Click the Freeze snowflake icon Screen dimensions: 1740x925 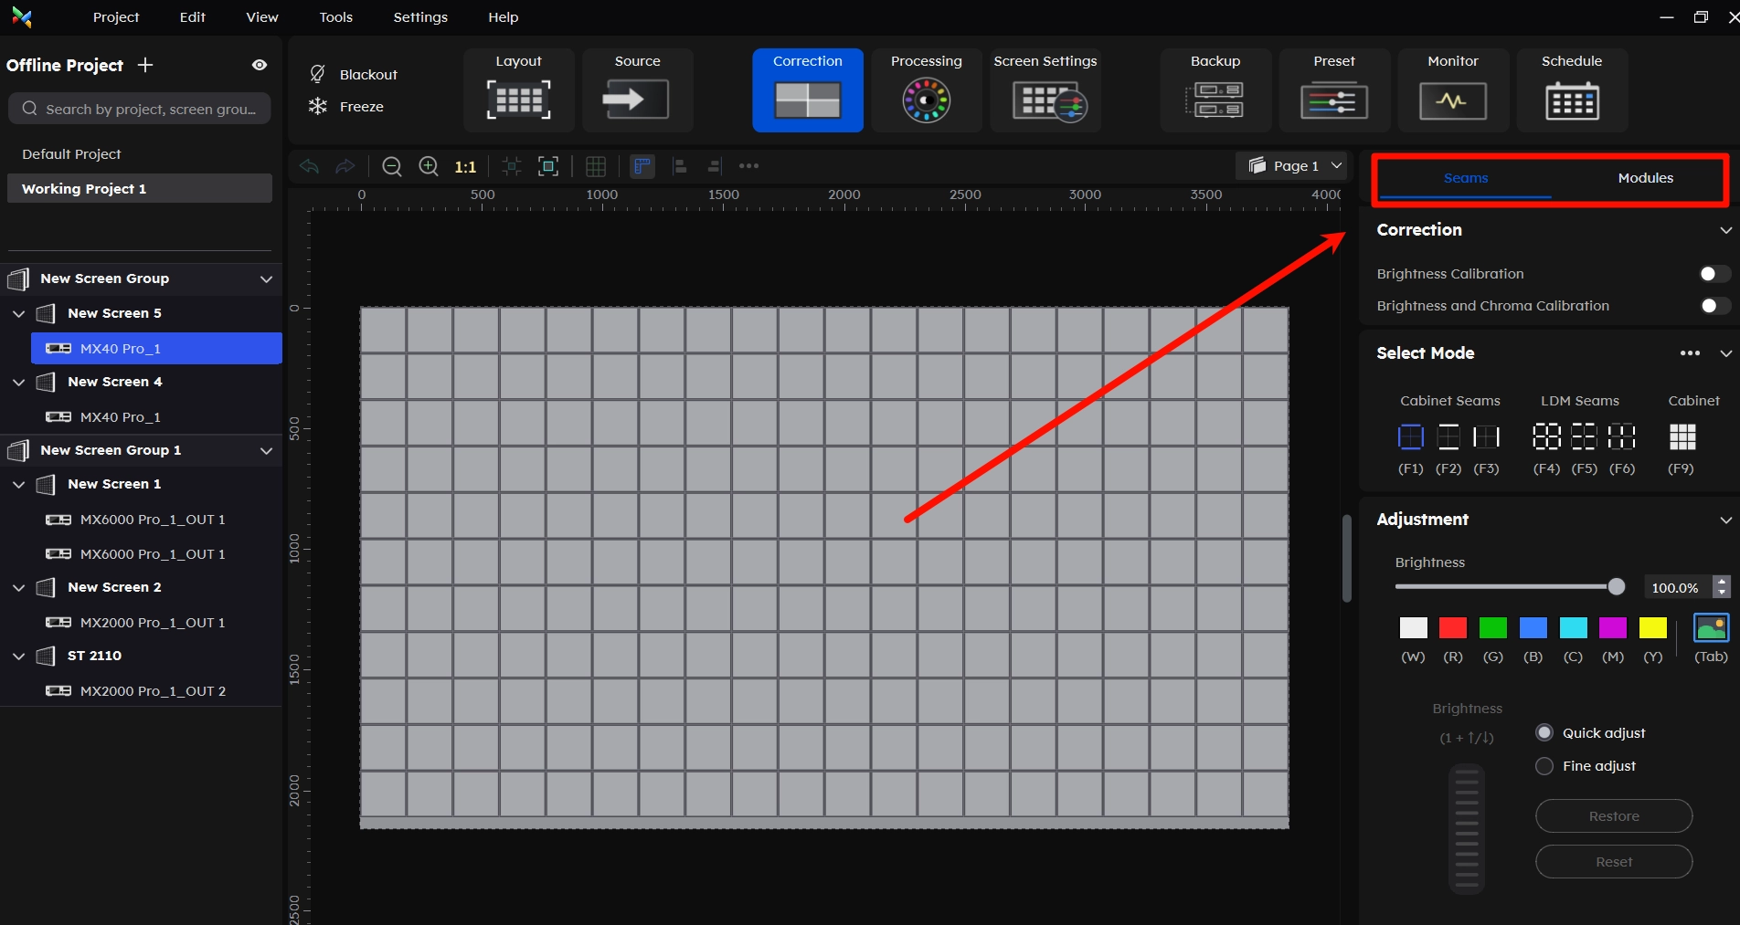317,107
